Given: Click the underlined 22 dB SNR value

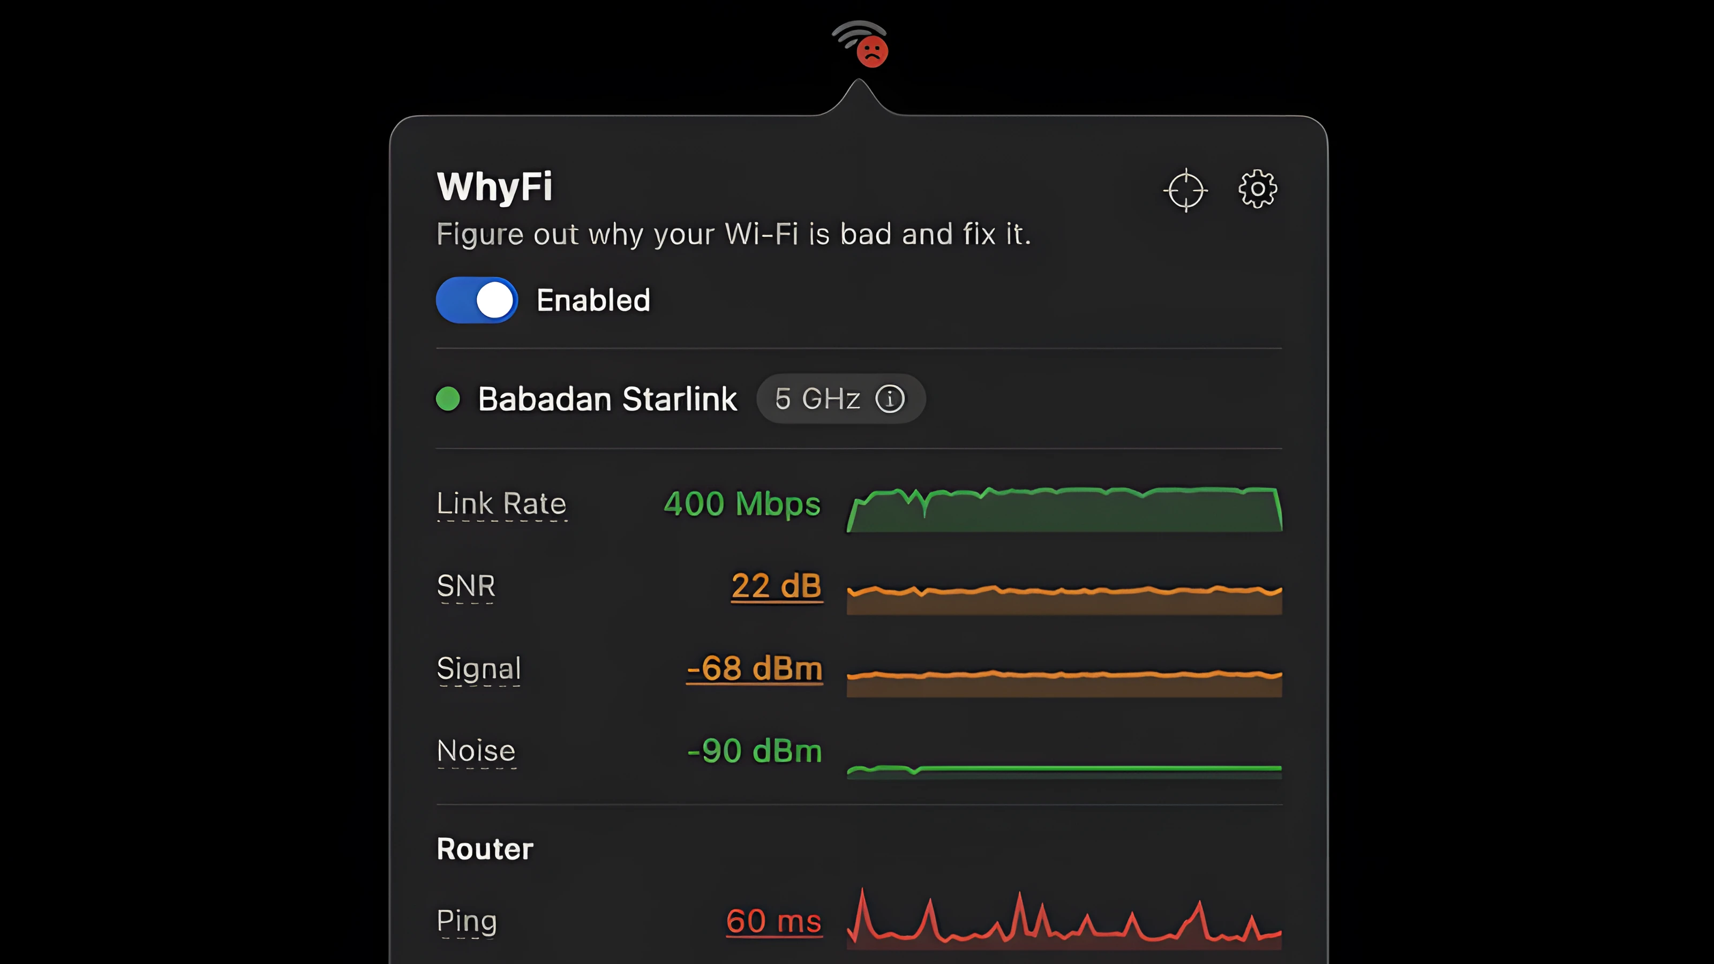Looking at the screenshot, I should coord(777,587).
